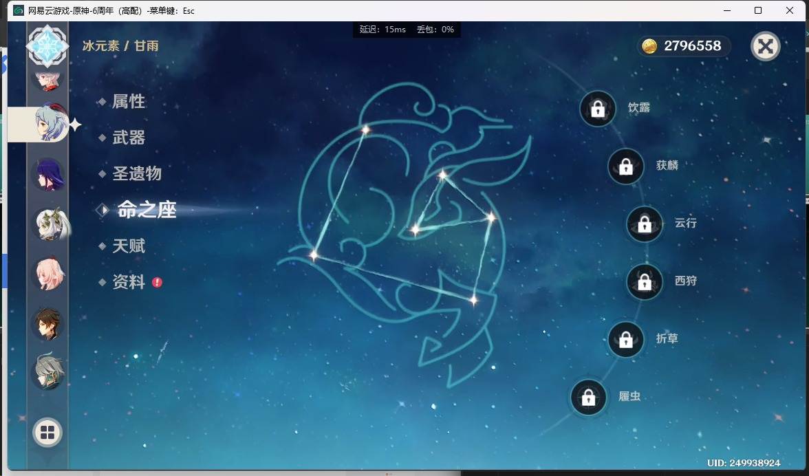Click the 云行 constellation label
809x476 pixels.
(x=686, y=223)
